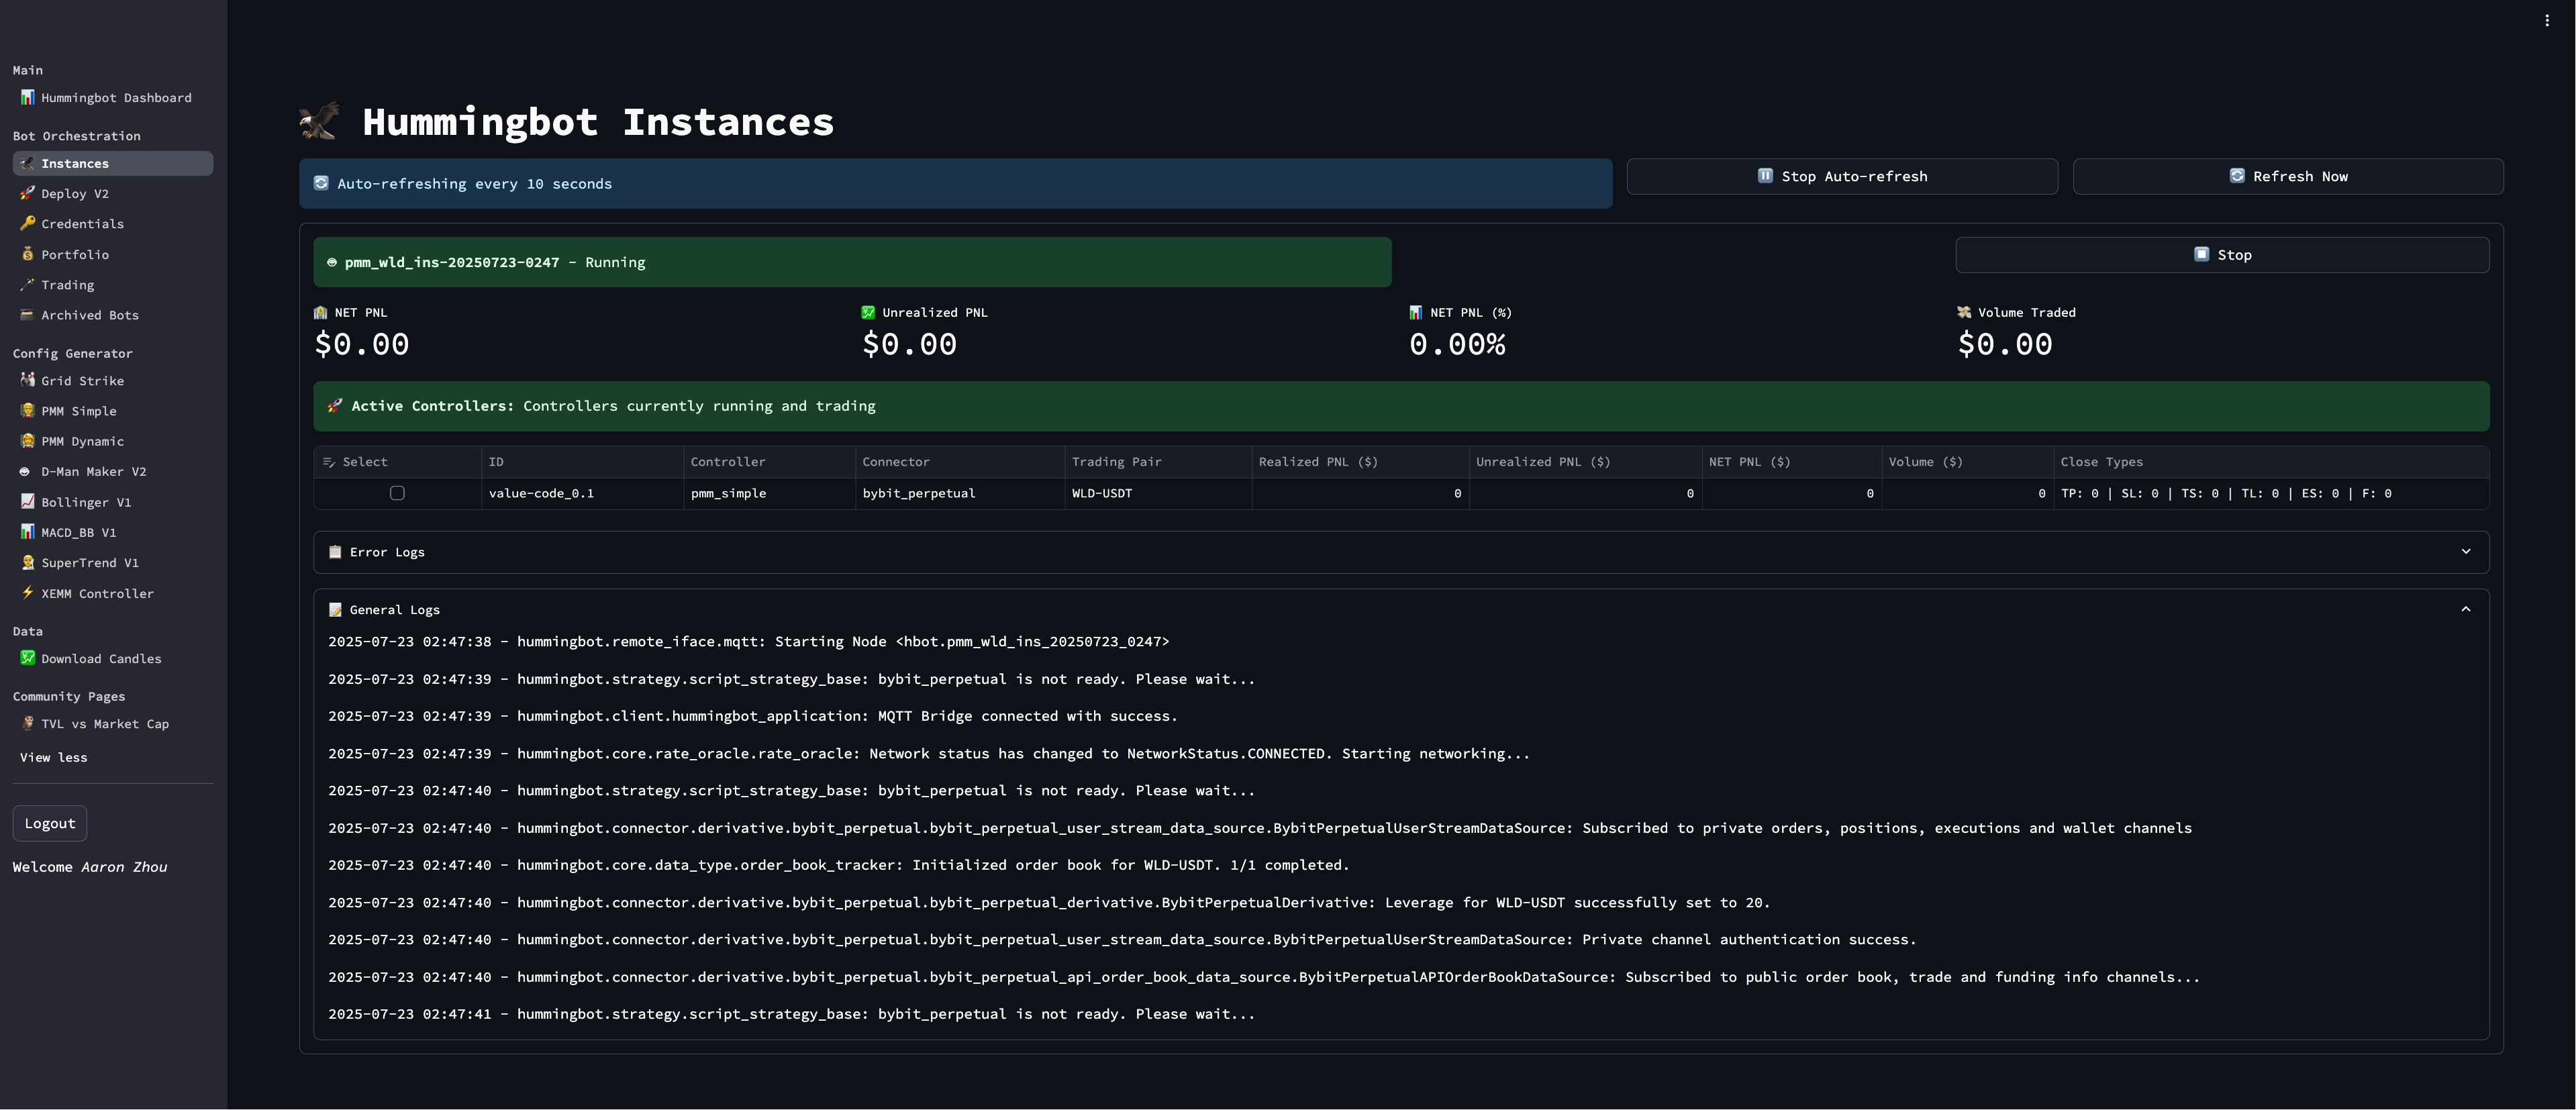Image resolution: width=2576 pixels, height=1110 pixels.
Task: Click the icon beside PMM Dynamic
Action: coord(28,440)
